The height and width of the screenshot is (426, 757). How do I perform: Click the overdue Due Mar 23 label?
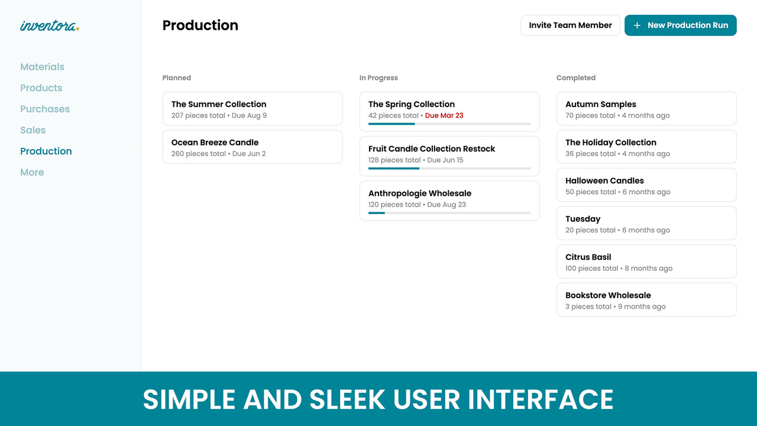coord(444,115)
